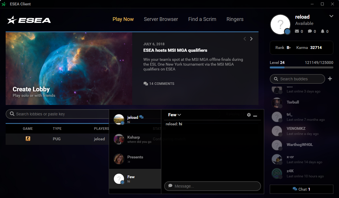Click the Available status text
The image size is (339, 198).
pyautogui.click(x=304, y=23)
